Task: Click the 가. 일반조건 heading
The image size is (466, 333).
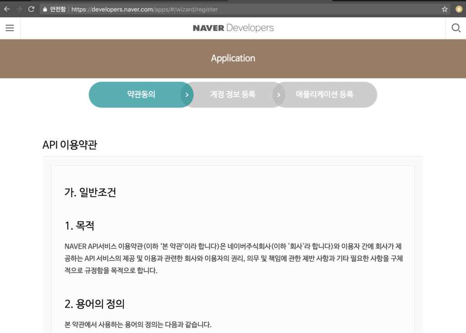Action: point(90,192)
